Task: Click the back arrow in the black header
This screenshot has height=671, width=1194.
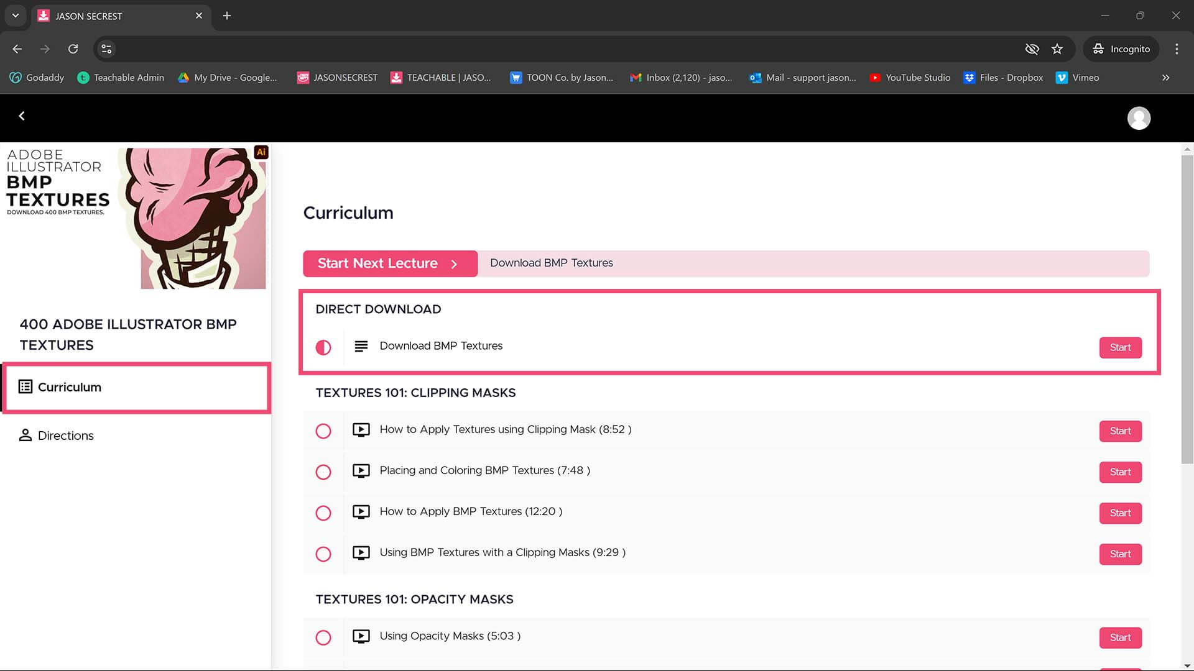Action: click(x=22, y=116)
